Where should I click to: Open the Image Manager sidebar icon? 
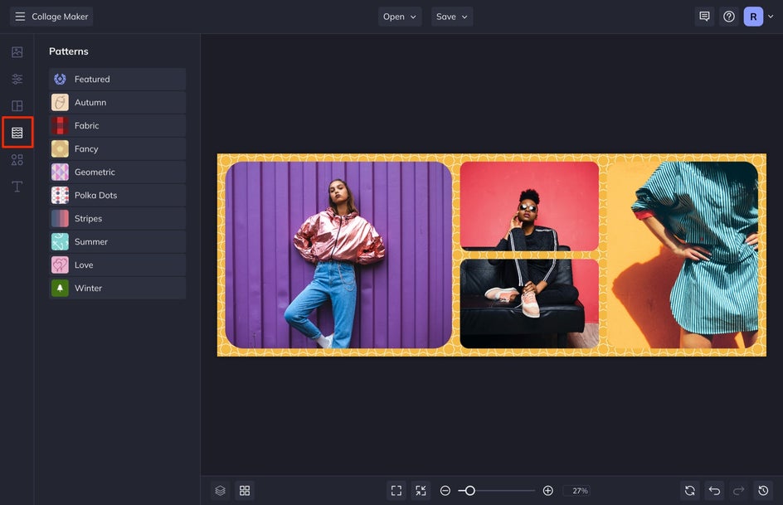(17, 52)
